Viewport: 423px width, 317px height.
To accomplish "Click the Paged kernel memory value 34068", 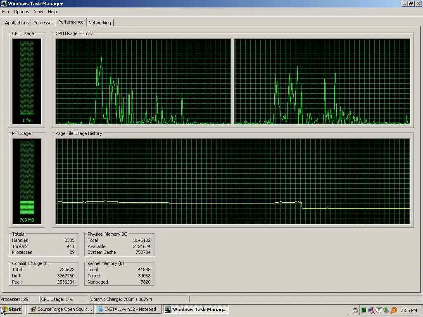I will 144,276.
